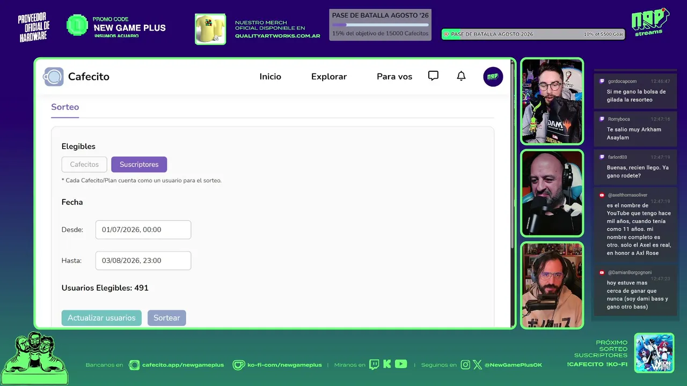
Task: Click the "Te salio muy Arkham Asaylam" chat message
Action: [634, 133]
